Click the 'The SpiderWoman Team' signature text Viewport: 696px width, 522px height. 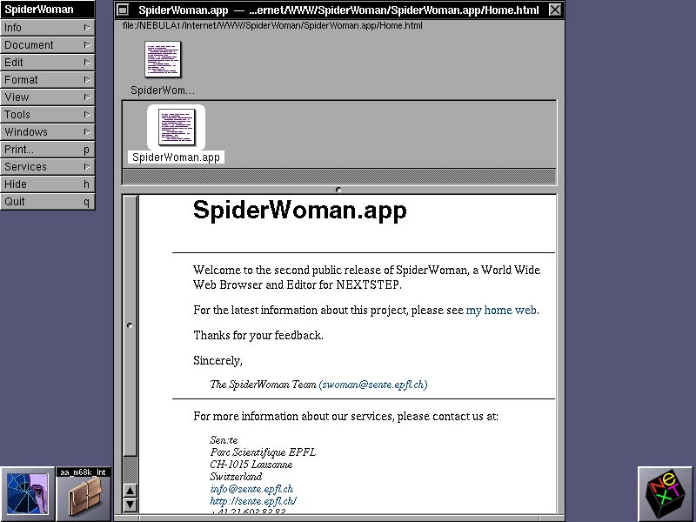(264, 385)
